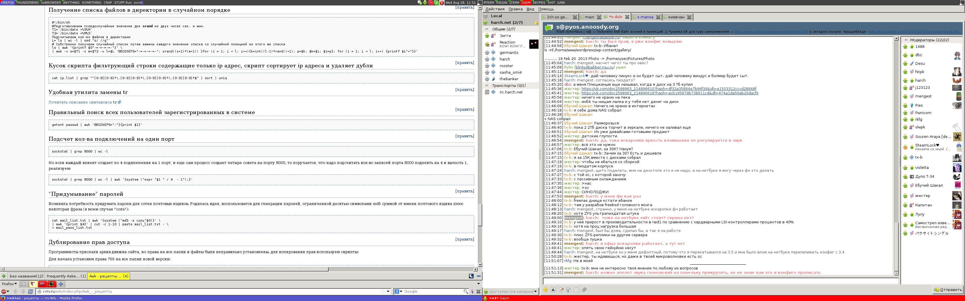Open the Действия menu
This screenshot has height=301, width=965.
495,9
